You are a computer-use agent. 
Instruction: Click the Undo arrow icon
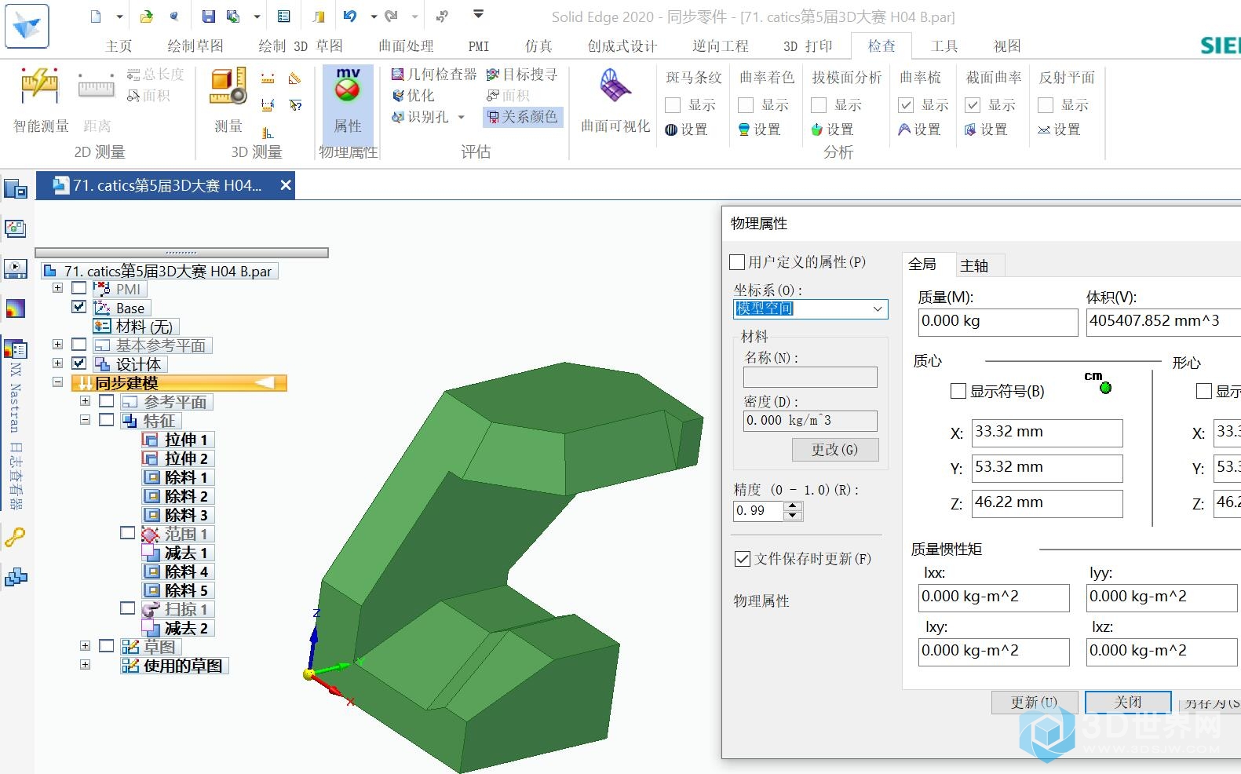click(x=350, y=16)
